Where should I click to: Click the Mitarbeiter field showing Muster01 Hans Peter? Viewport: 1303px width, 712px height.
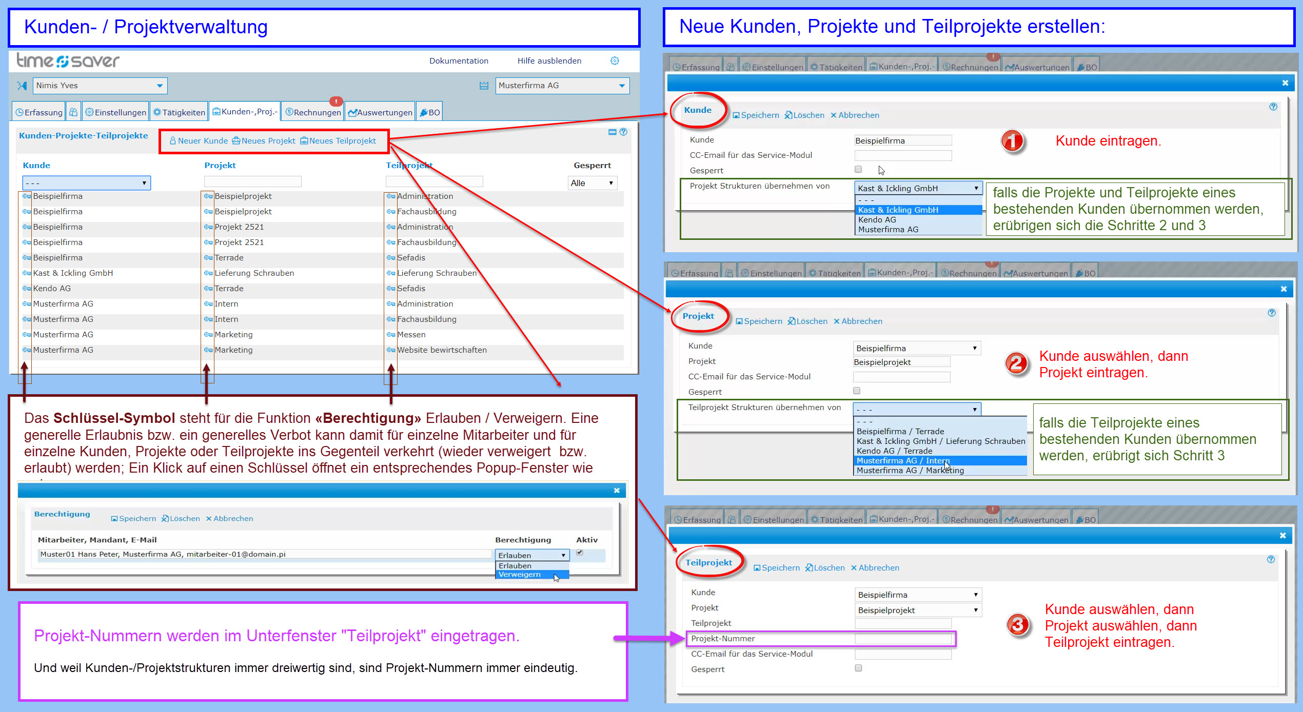tap(265, 554)
